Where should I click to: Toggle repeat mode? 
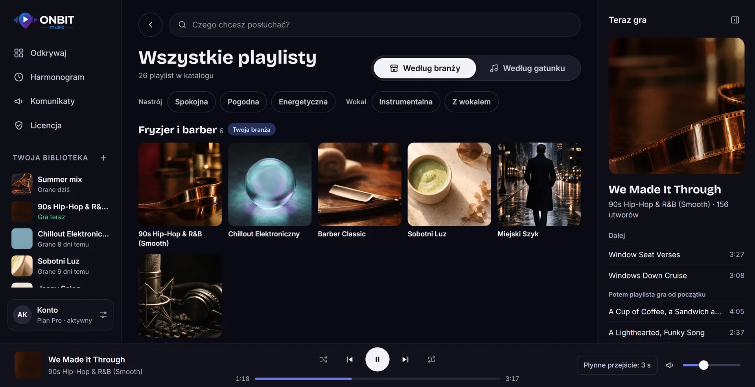click(431, 359)
